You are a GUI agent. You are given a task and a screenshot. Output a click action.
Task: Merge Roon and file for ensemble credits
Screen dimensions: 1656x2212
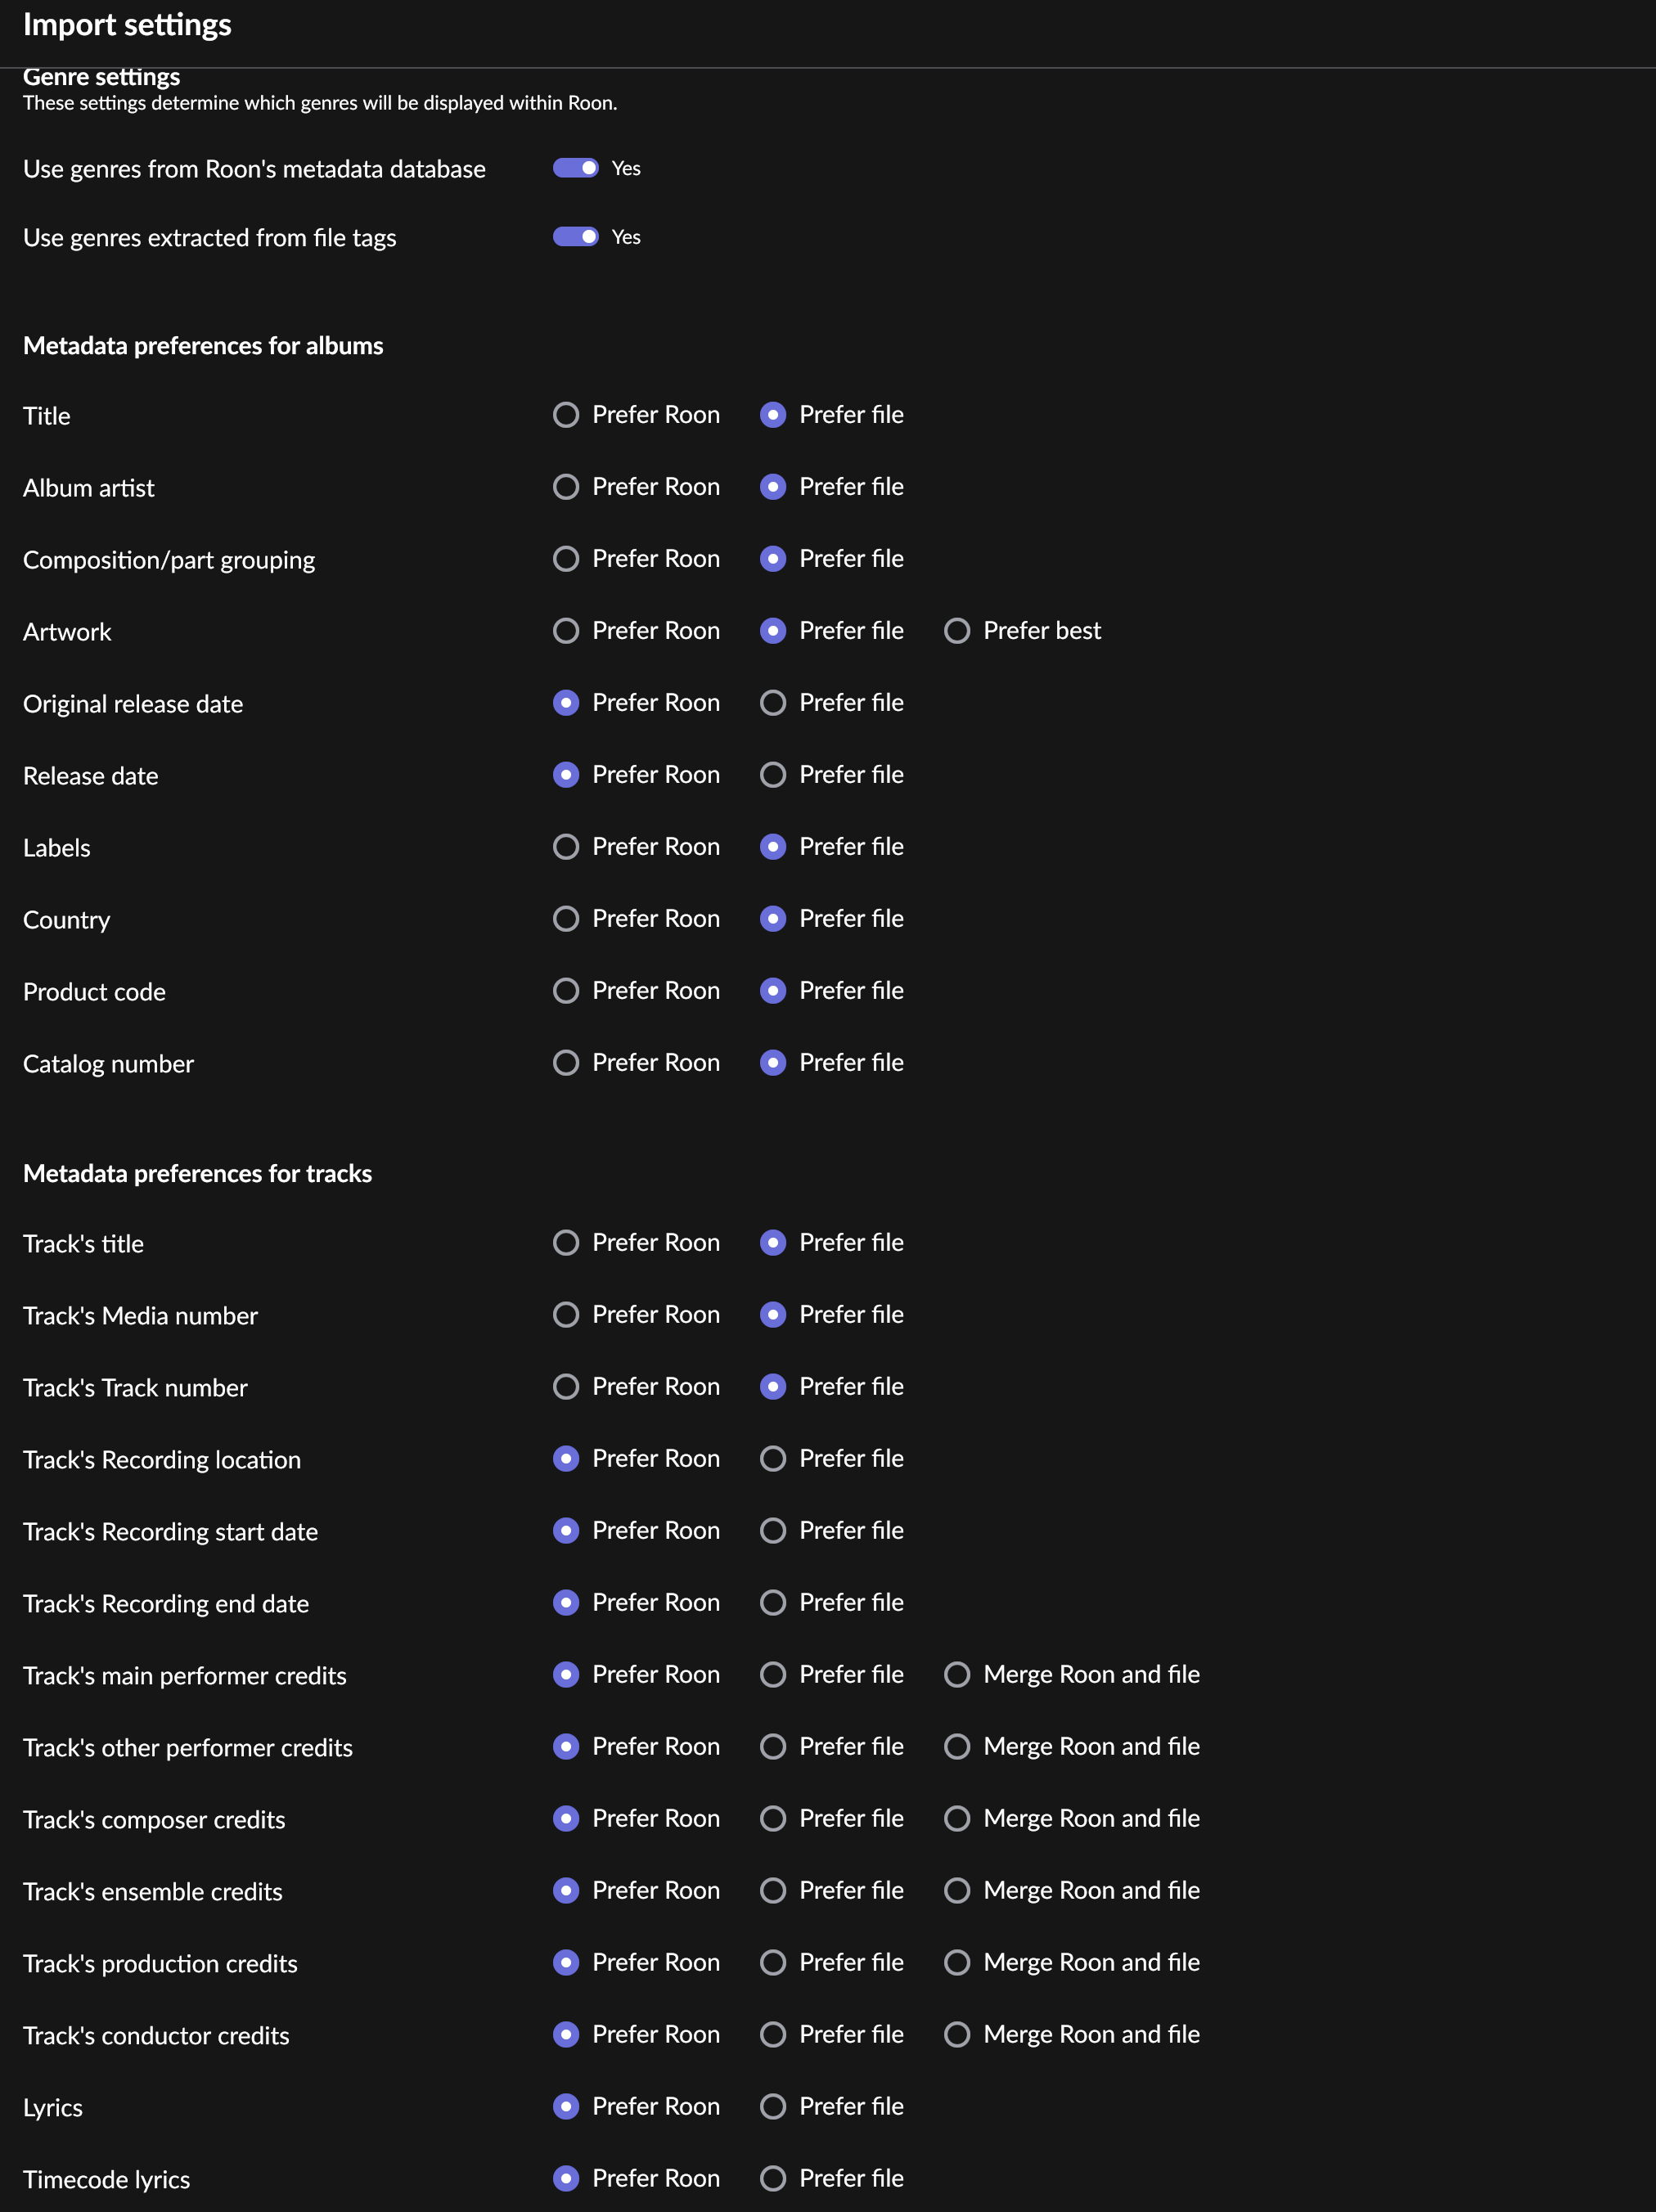[957, 1891]
